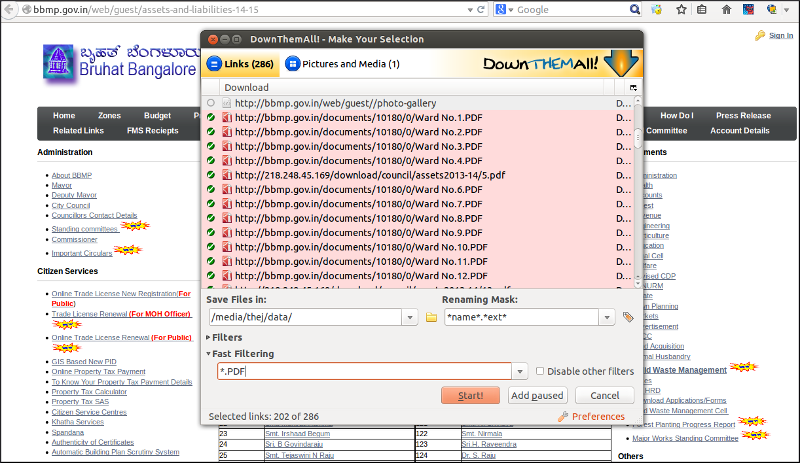
Task: Click the PDF icon of Ward No.1.PDF
Action: (x=227, y=118)
